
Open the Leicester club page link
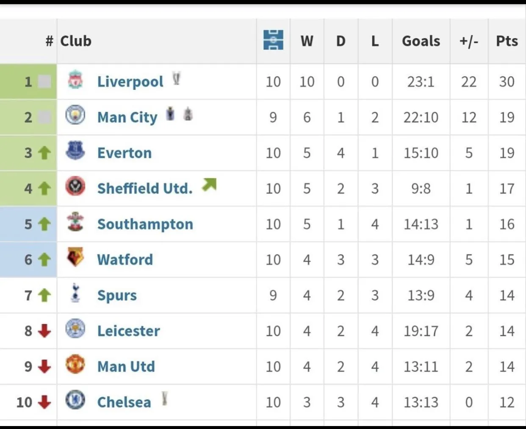pyautogui.click(x=128, y=331)
